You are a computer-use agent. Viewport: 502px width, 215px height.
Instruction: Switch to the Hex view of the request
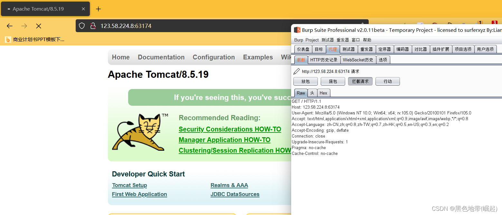pos(323,93)
